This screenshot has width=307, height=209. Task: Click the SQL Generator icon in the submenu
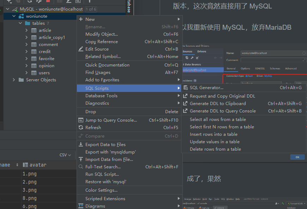coord(185,88)
